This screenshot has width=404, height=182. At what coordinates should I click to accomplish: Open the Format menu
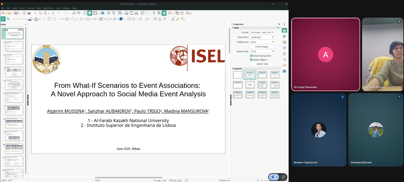click(x=31, y=8)
